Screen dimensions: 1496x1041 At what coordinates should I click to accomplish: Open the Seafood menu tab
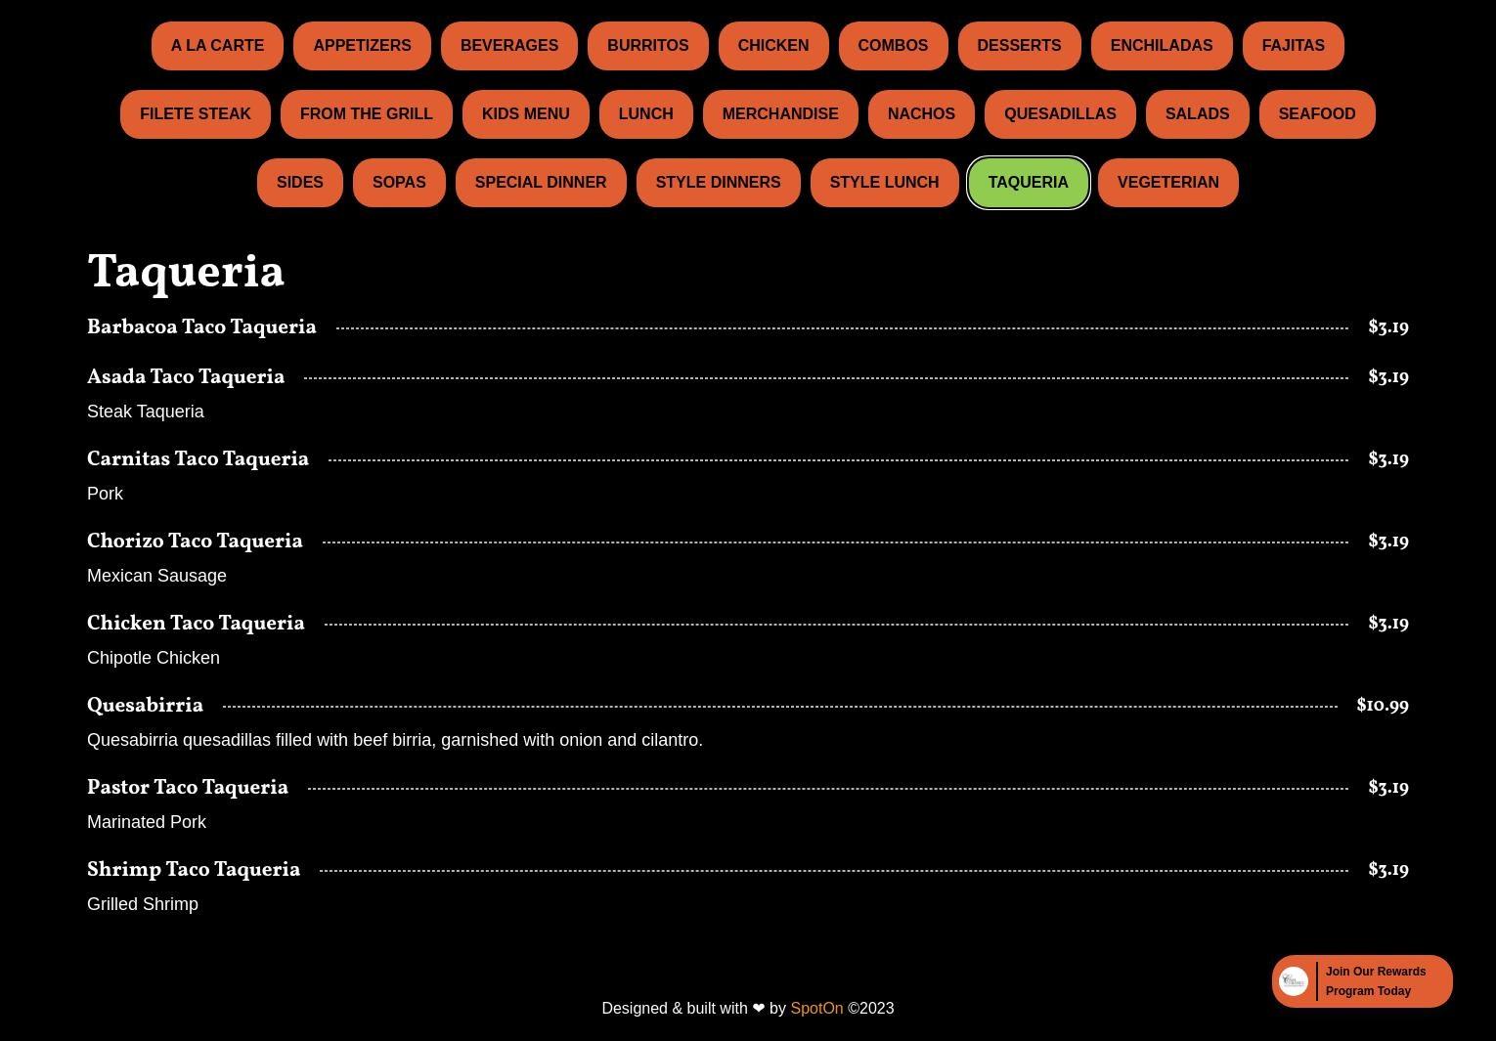[x=1317, y=114]
